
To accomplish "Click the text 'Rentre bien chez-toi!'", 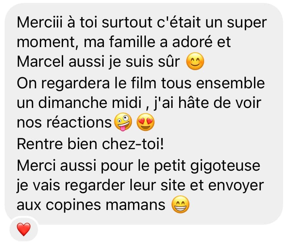I will [90, 144].
